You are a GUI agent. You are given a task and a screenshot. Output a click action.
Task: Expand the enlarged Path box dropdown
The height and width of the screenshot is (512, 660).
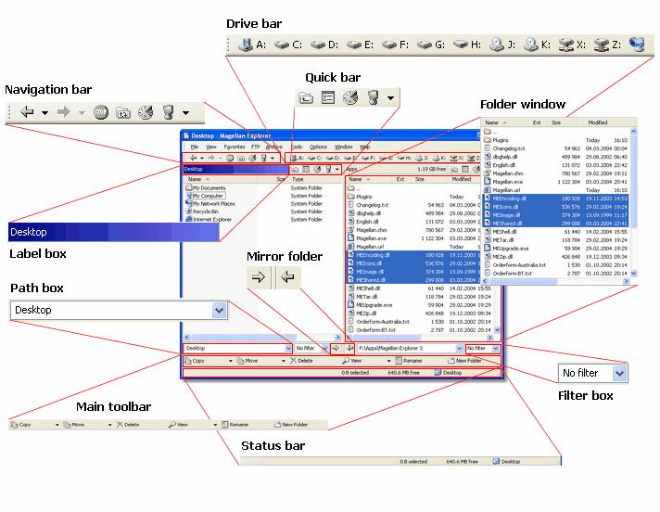click(219, 311)
